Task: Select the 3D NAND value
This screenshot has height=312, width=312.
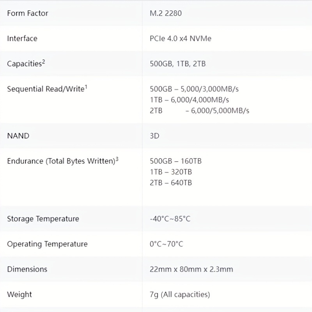Action: pos(154,136)
